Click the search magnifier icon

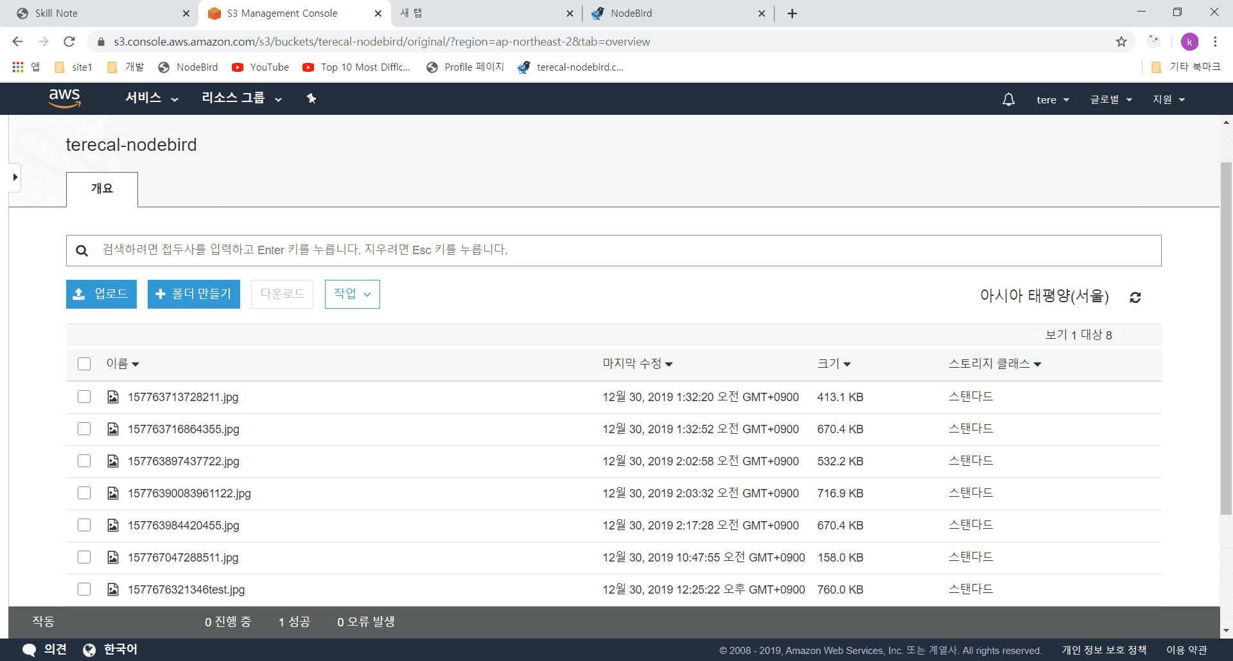(82, 250)
